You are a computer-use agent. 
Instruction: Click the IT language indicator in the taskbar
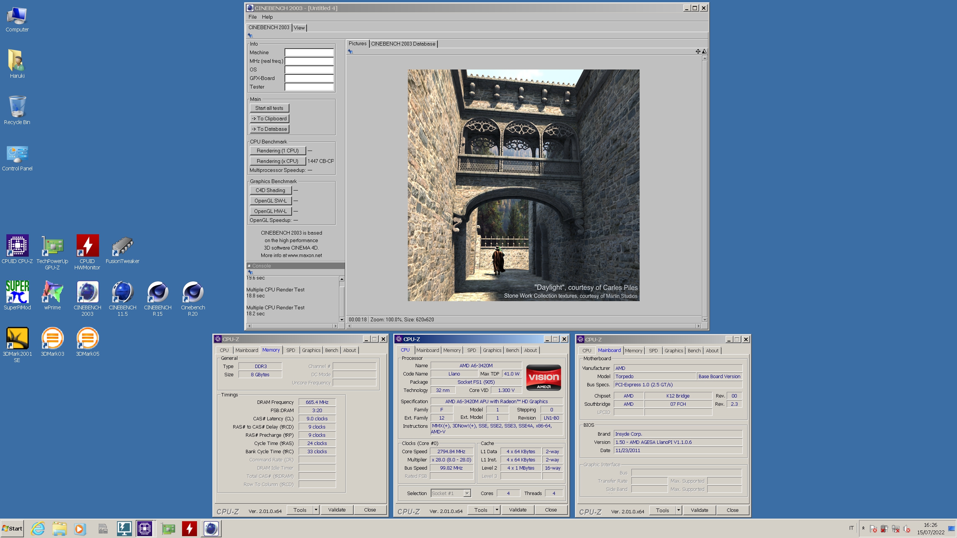851,528
